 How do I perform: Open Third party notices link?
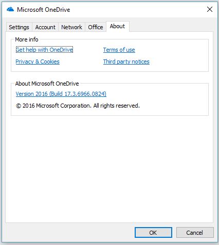point(126,62)
